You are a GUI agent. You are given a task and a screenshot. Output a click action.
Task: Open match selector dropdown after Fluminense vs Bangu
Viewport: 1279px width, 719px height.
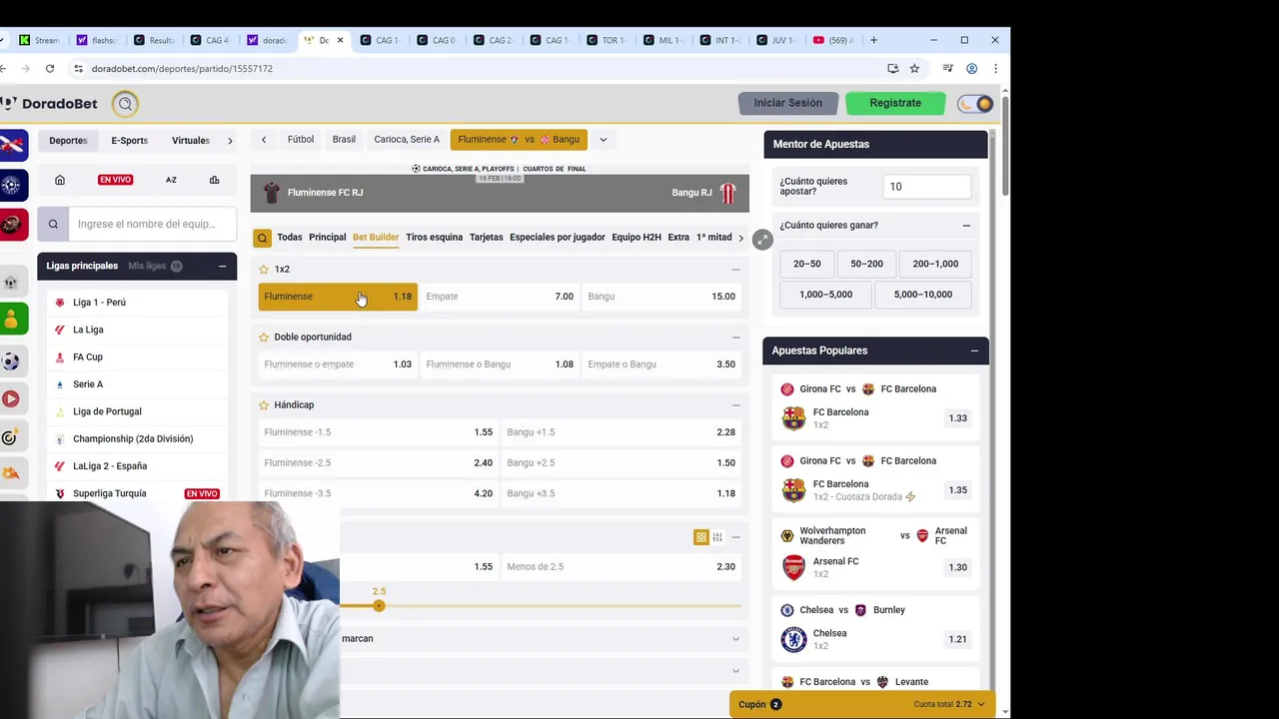coord(603,140)
